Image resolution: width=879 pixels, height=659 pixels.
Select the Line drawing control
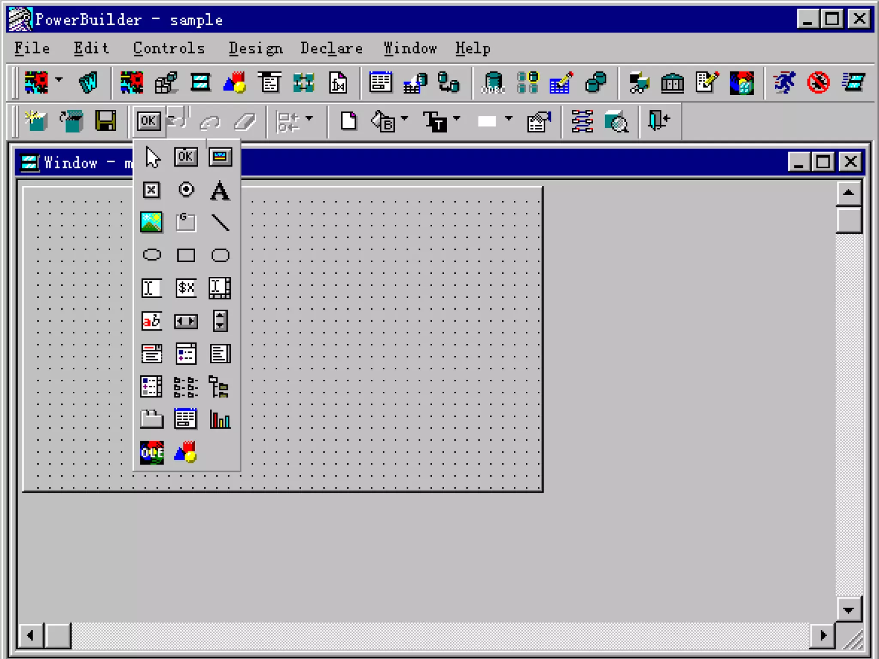(x=220, y=223)
